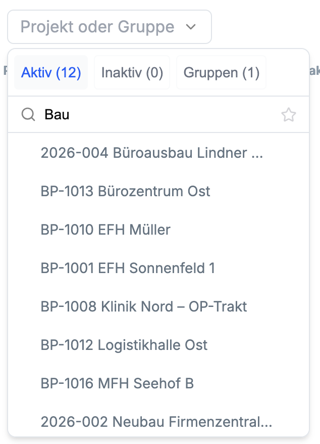320x444 pixels.
Task: Pick BP-1016 MFH Seehof B
Action: [117, 383]
